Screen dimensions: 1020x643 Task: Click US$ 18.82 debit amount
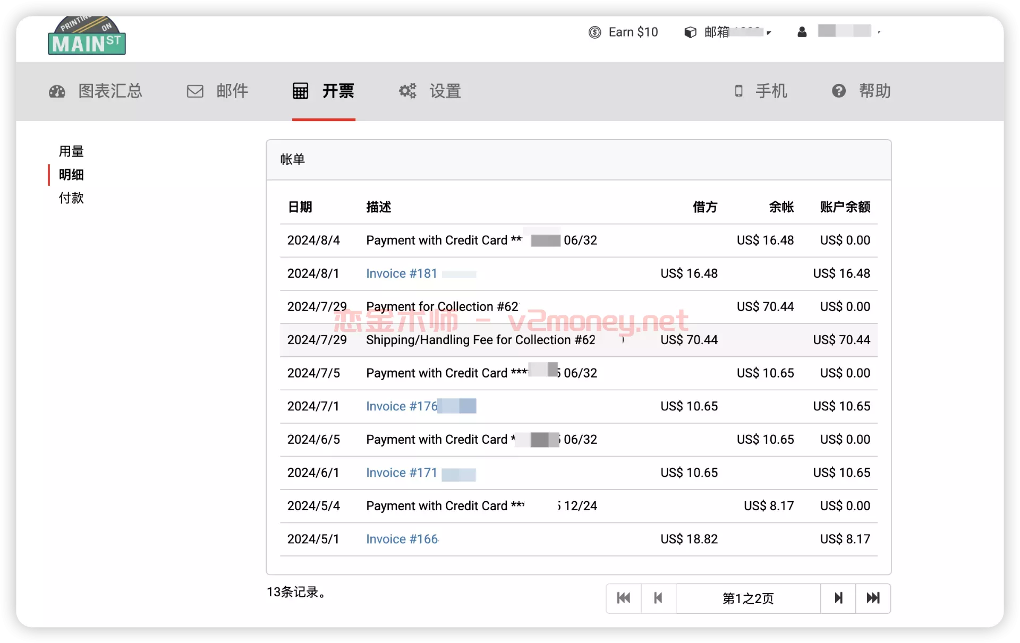(x=689, y=539)
